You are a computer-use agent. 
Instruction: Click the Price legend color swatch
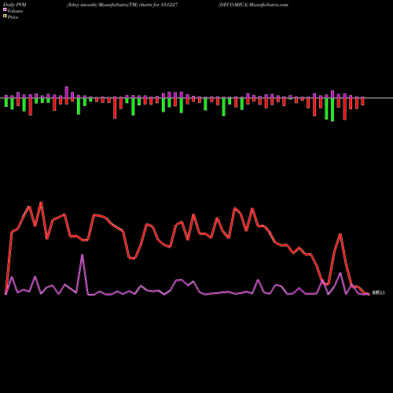pos(5,17)
